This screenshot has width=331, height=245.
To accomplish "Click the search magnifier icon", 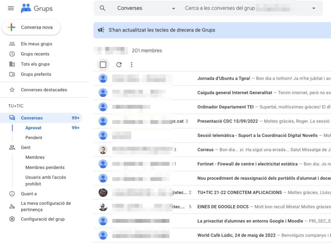I will pos(102,8).
